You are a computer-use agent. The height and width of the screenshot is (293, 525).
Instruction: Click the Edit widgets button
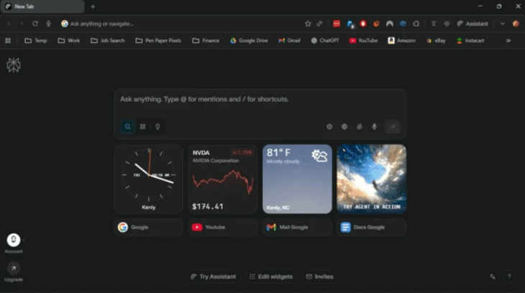pos(270,276)
